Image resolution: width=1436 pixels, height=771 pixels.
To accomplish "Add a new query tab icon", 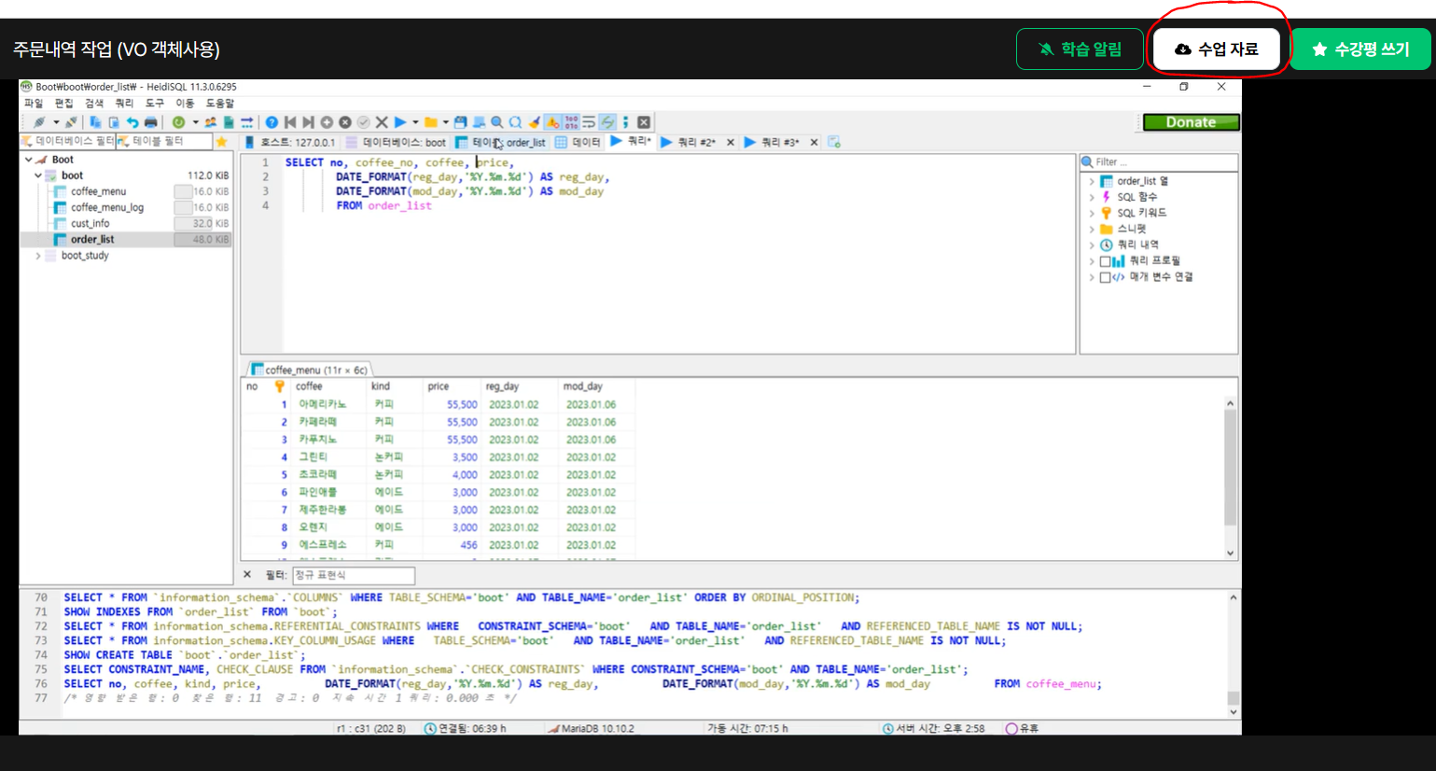I will (x=834, y=142).
